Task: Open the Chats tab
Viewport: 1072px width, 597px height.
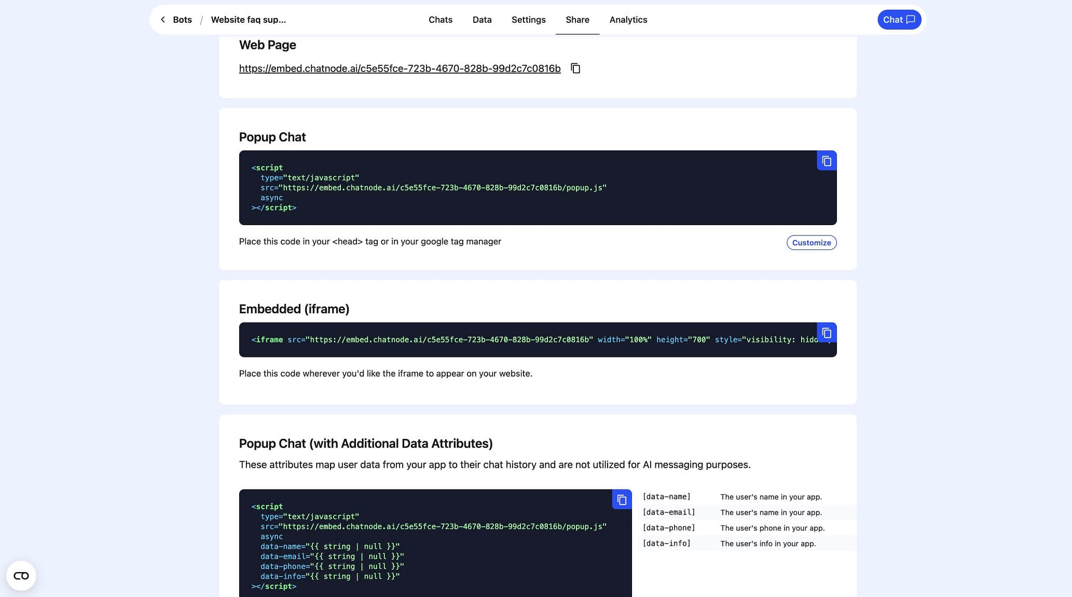Action: click(x=440, y=20)
